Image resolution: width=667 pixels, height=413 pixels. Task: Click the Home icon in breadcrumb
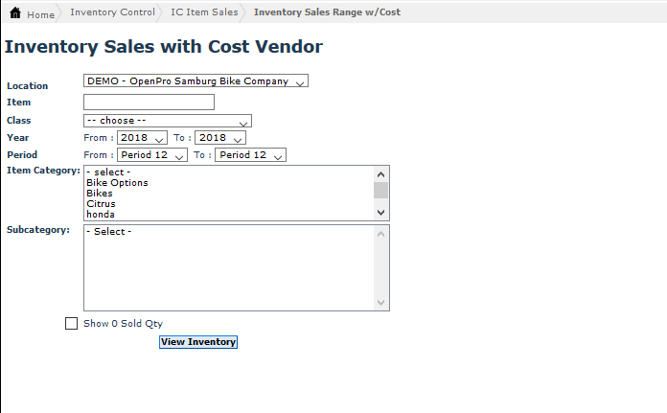point(15,13)
